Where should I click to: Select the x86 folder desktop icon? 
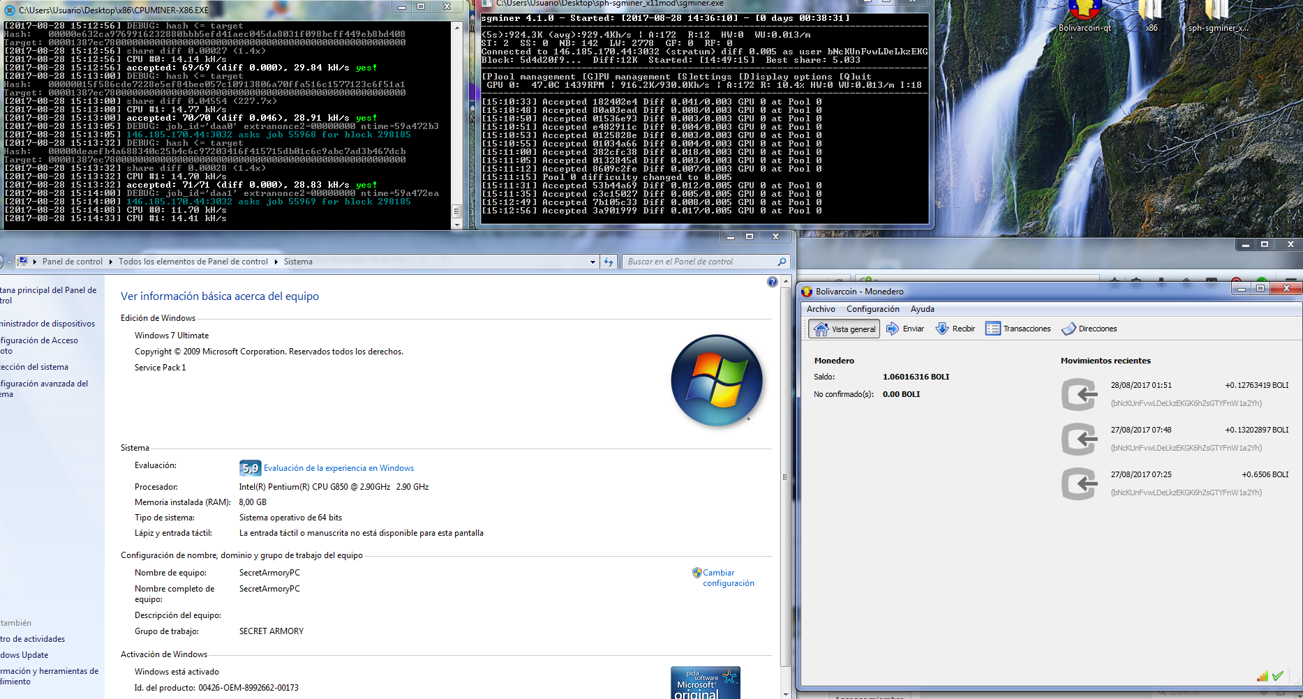(x=1151, y=17)
